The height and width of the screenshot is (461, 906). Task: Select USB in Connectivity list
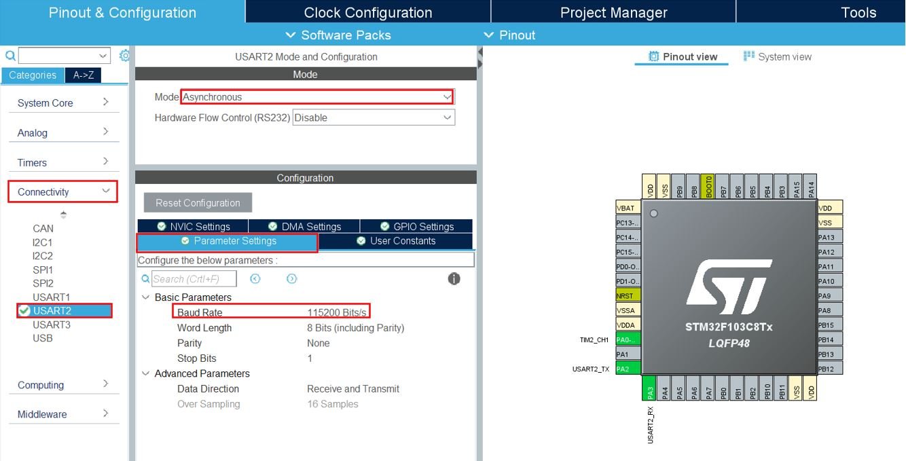pos(43,338)
